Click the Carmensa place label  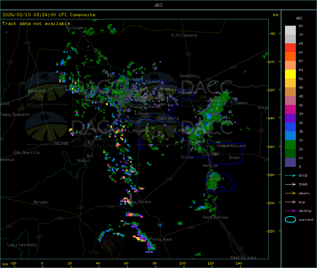click(216, 178)
